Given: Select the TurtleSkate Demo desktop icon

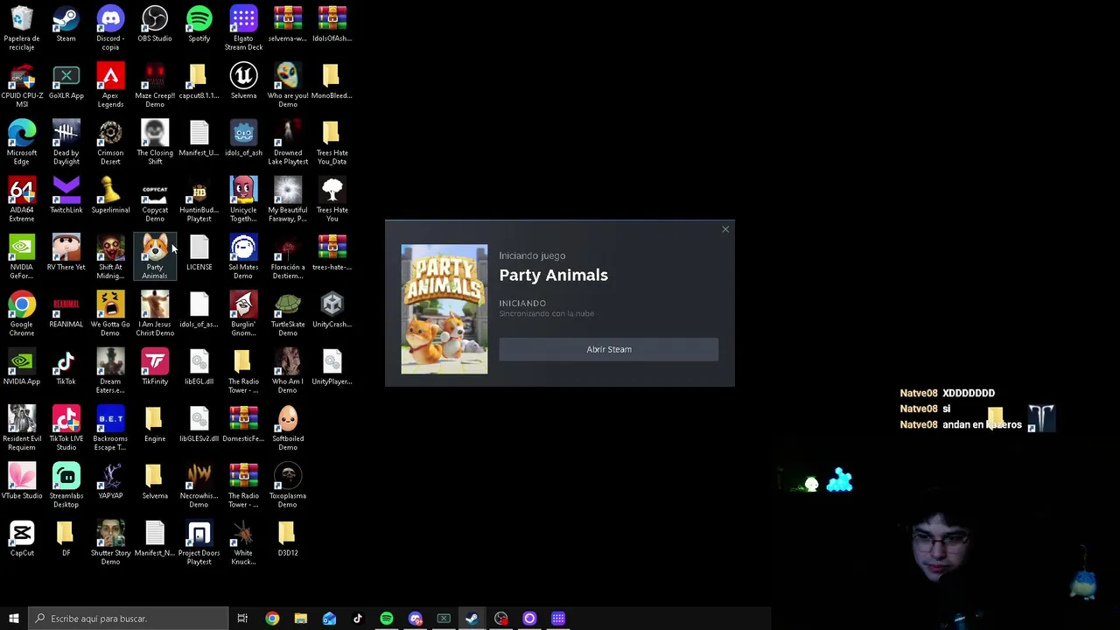Looking at the screenshot, I should [288, 313].
